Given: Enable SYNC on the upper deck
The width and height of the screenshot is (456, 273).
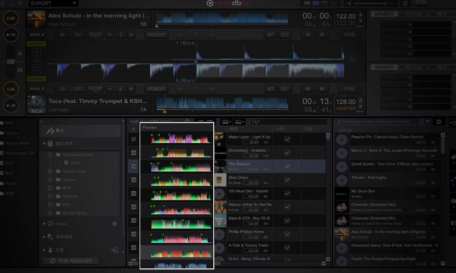Looking at the screenshot, I should click(349, 34).
